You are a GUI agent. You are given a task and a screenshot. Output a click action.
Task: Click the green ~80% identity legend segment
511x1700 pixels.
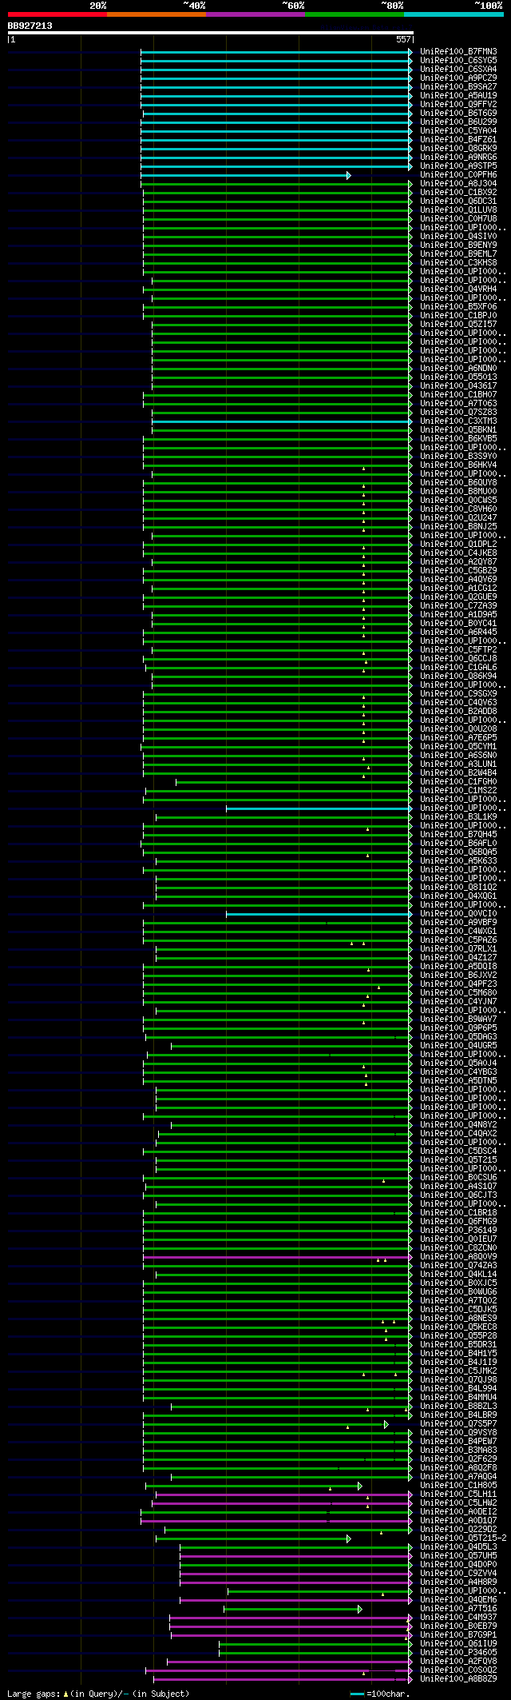pos(354,14)
